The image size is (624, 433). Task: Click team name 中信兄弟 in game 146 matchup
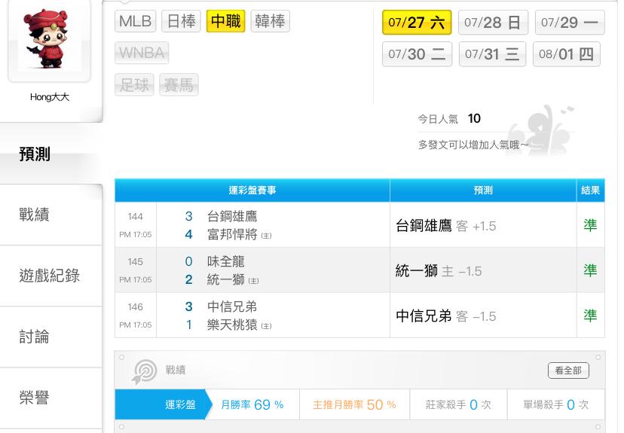232,306
